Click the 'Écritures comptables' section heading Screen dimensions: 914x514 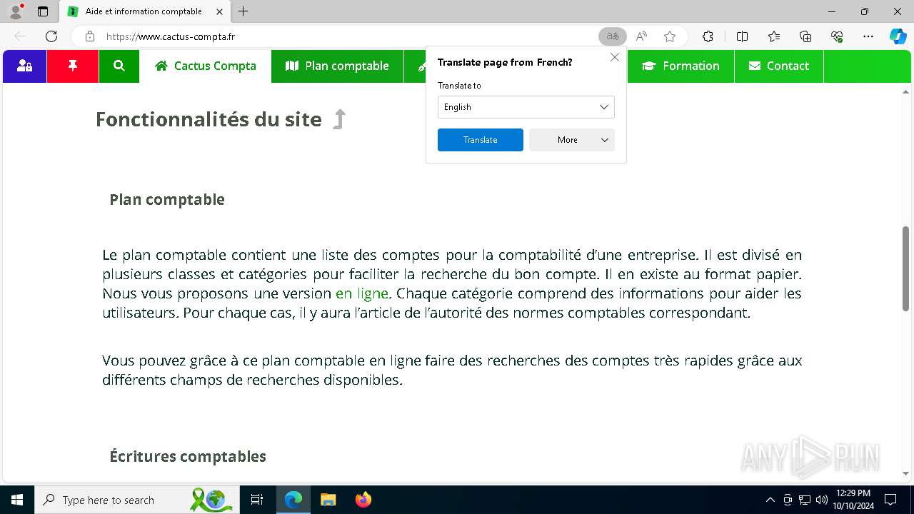click(188, 456)
